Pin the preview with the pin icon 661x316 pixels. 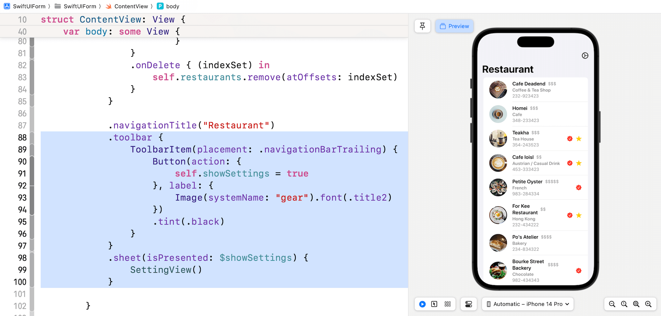click(x=422, y=26)
